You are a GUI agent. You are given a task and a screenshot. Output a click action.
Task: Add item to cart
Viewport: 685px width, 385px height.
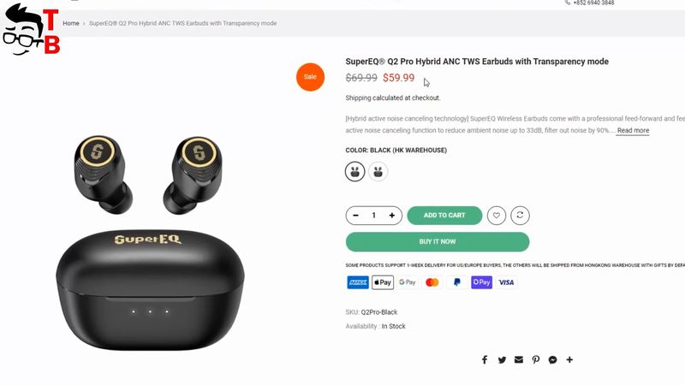click(444, 216)
